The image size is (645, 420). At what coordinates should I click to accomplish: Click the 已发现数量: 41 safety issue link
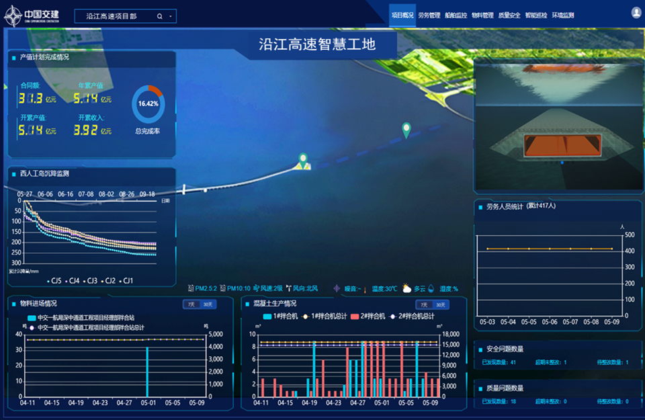[x=499, y=363]
